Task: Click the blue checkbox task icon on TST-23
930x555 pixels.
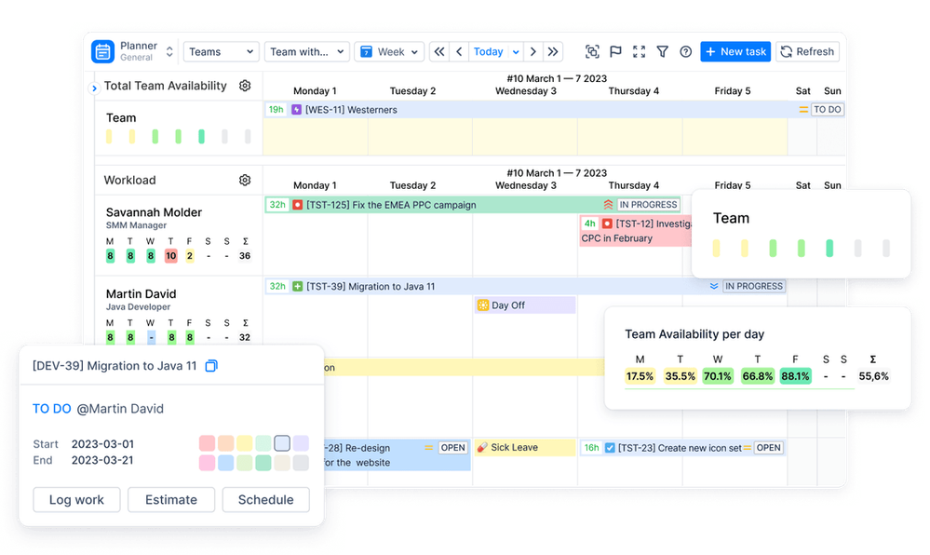Action: pyautogui.click(x=610, y=448)
